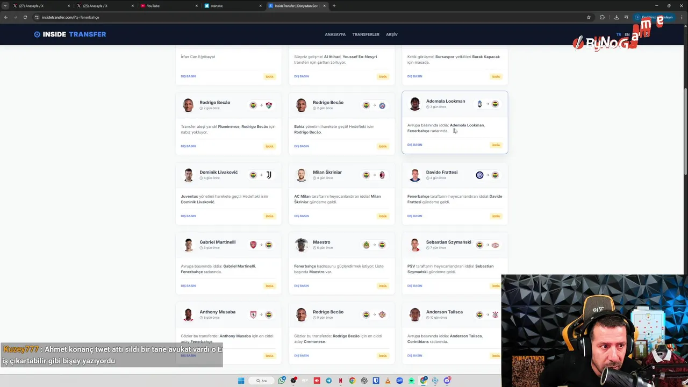The image size is (688, 387).
Task: Reload the current page
Action: 25,17
